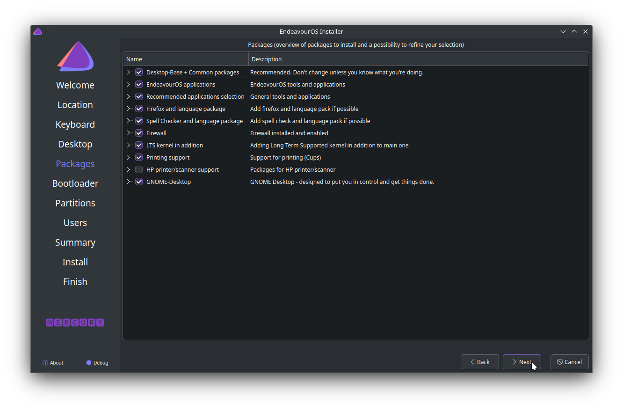Open the Location step in sidebar
The image size is (623, 409).
[x=75, y=105]
